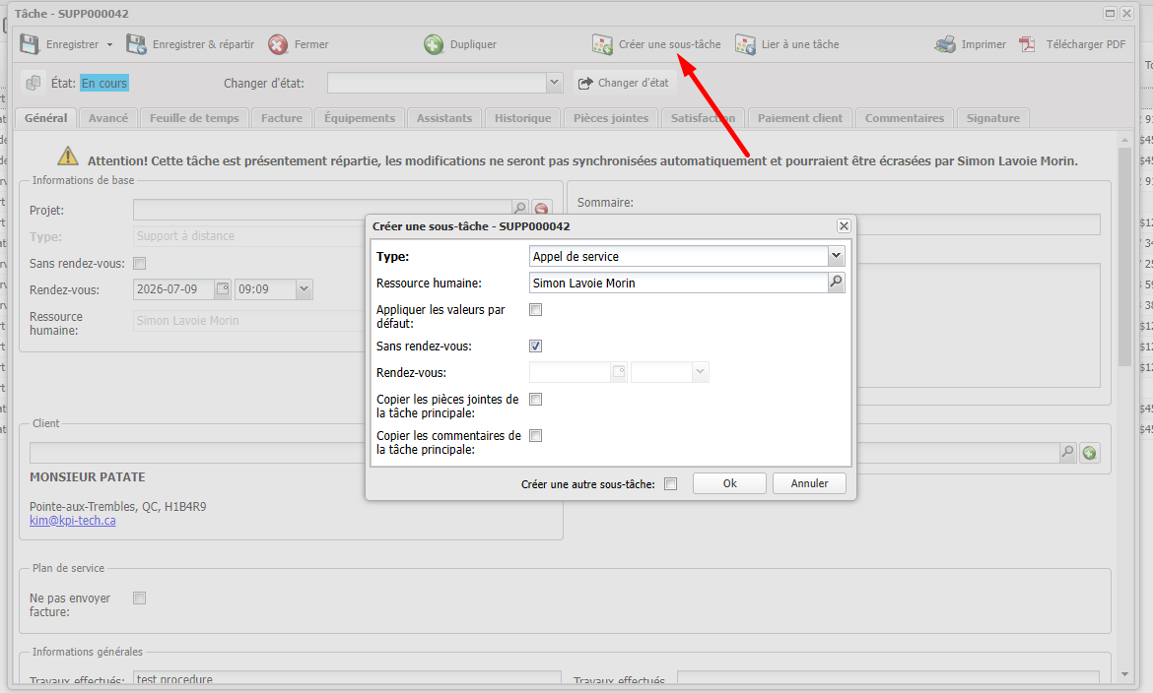Click the Projet search magnifier icon
Screen dimensions: 1153x693
520,209
